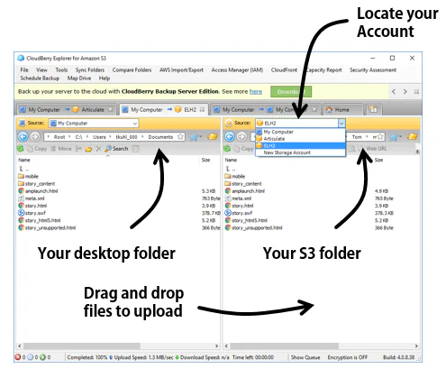This screenshot has height=369, width=446.
Task: Click the Users breadcrumb in left path
Action: [99, 137]
